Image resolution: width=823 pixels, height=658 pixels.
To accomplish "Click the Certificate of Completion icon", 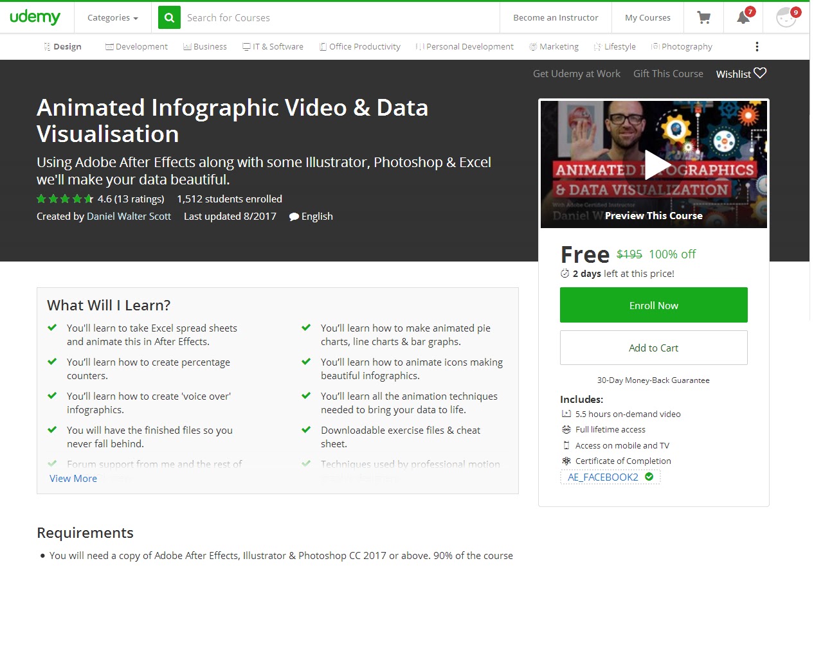I will (x=566, y=461).
